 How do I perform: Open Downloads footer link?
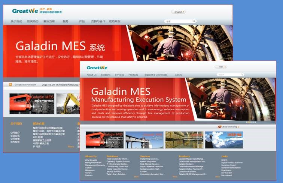[x=226, y=170]
